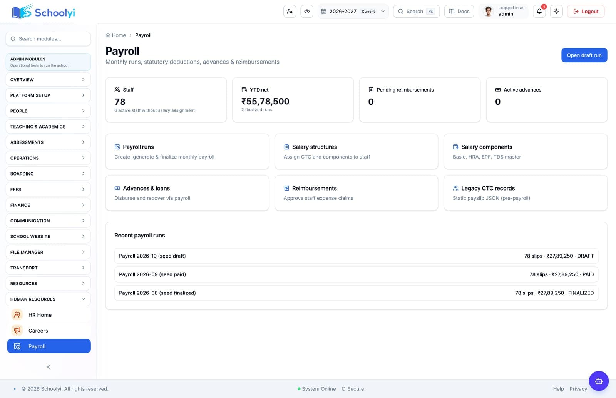Click the Help link in footer
Screen dimensions: 616x398
pos(558,389)
